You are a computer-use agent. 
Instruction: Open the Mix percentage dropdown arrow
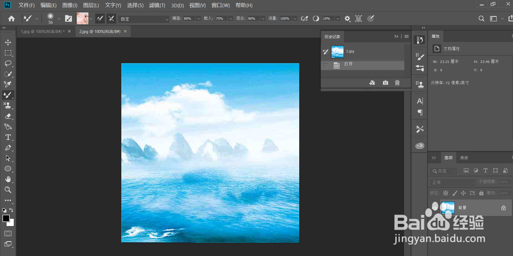(x=263, y=18)
